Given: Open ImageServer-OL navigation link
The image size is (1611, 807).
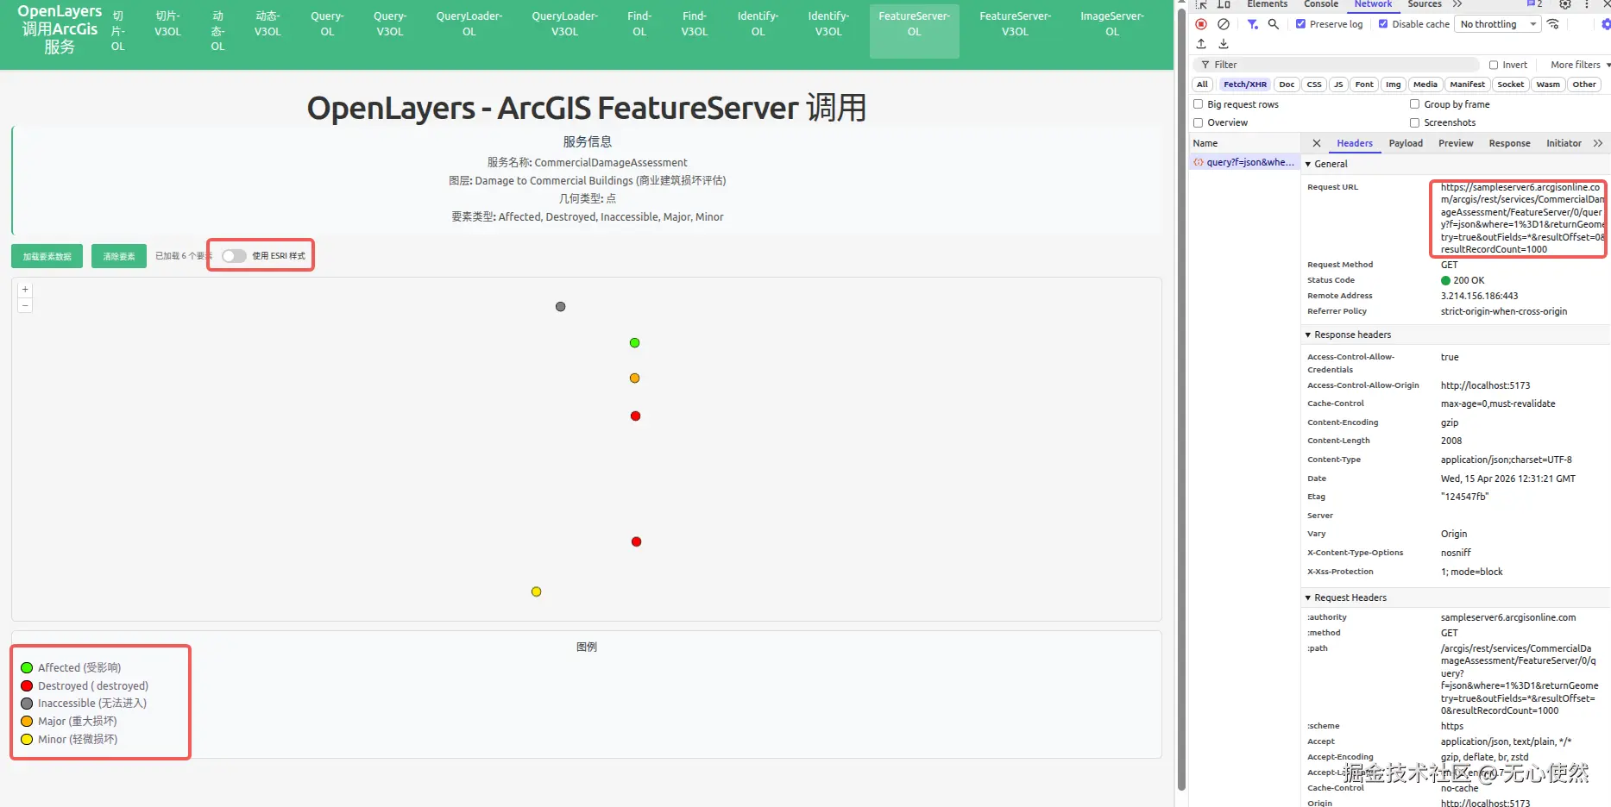Looking at the screenshot, I should click(1112, 24).
